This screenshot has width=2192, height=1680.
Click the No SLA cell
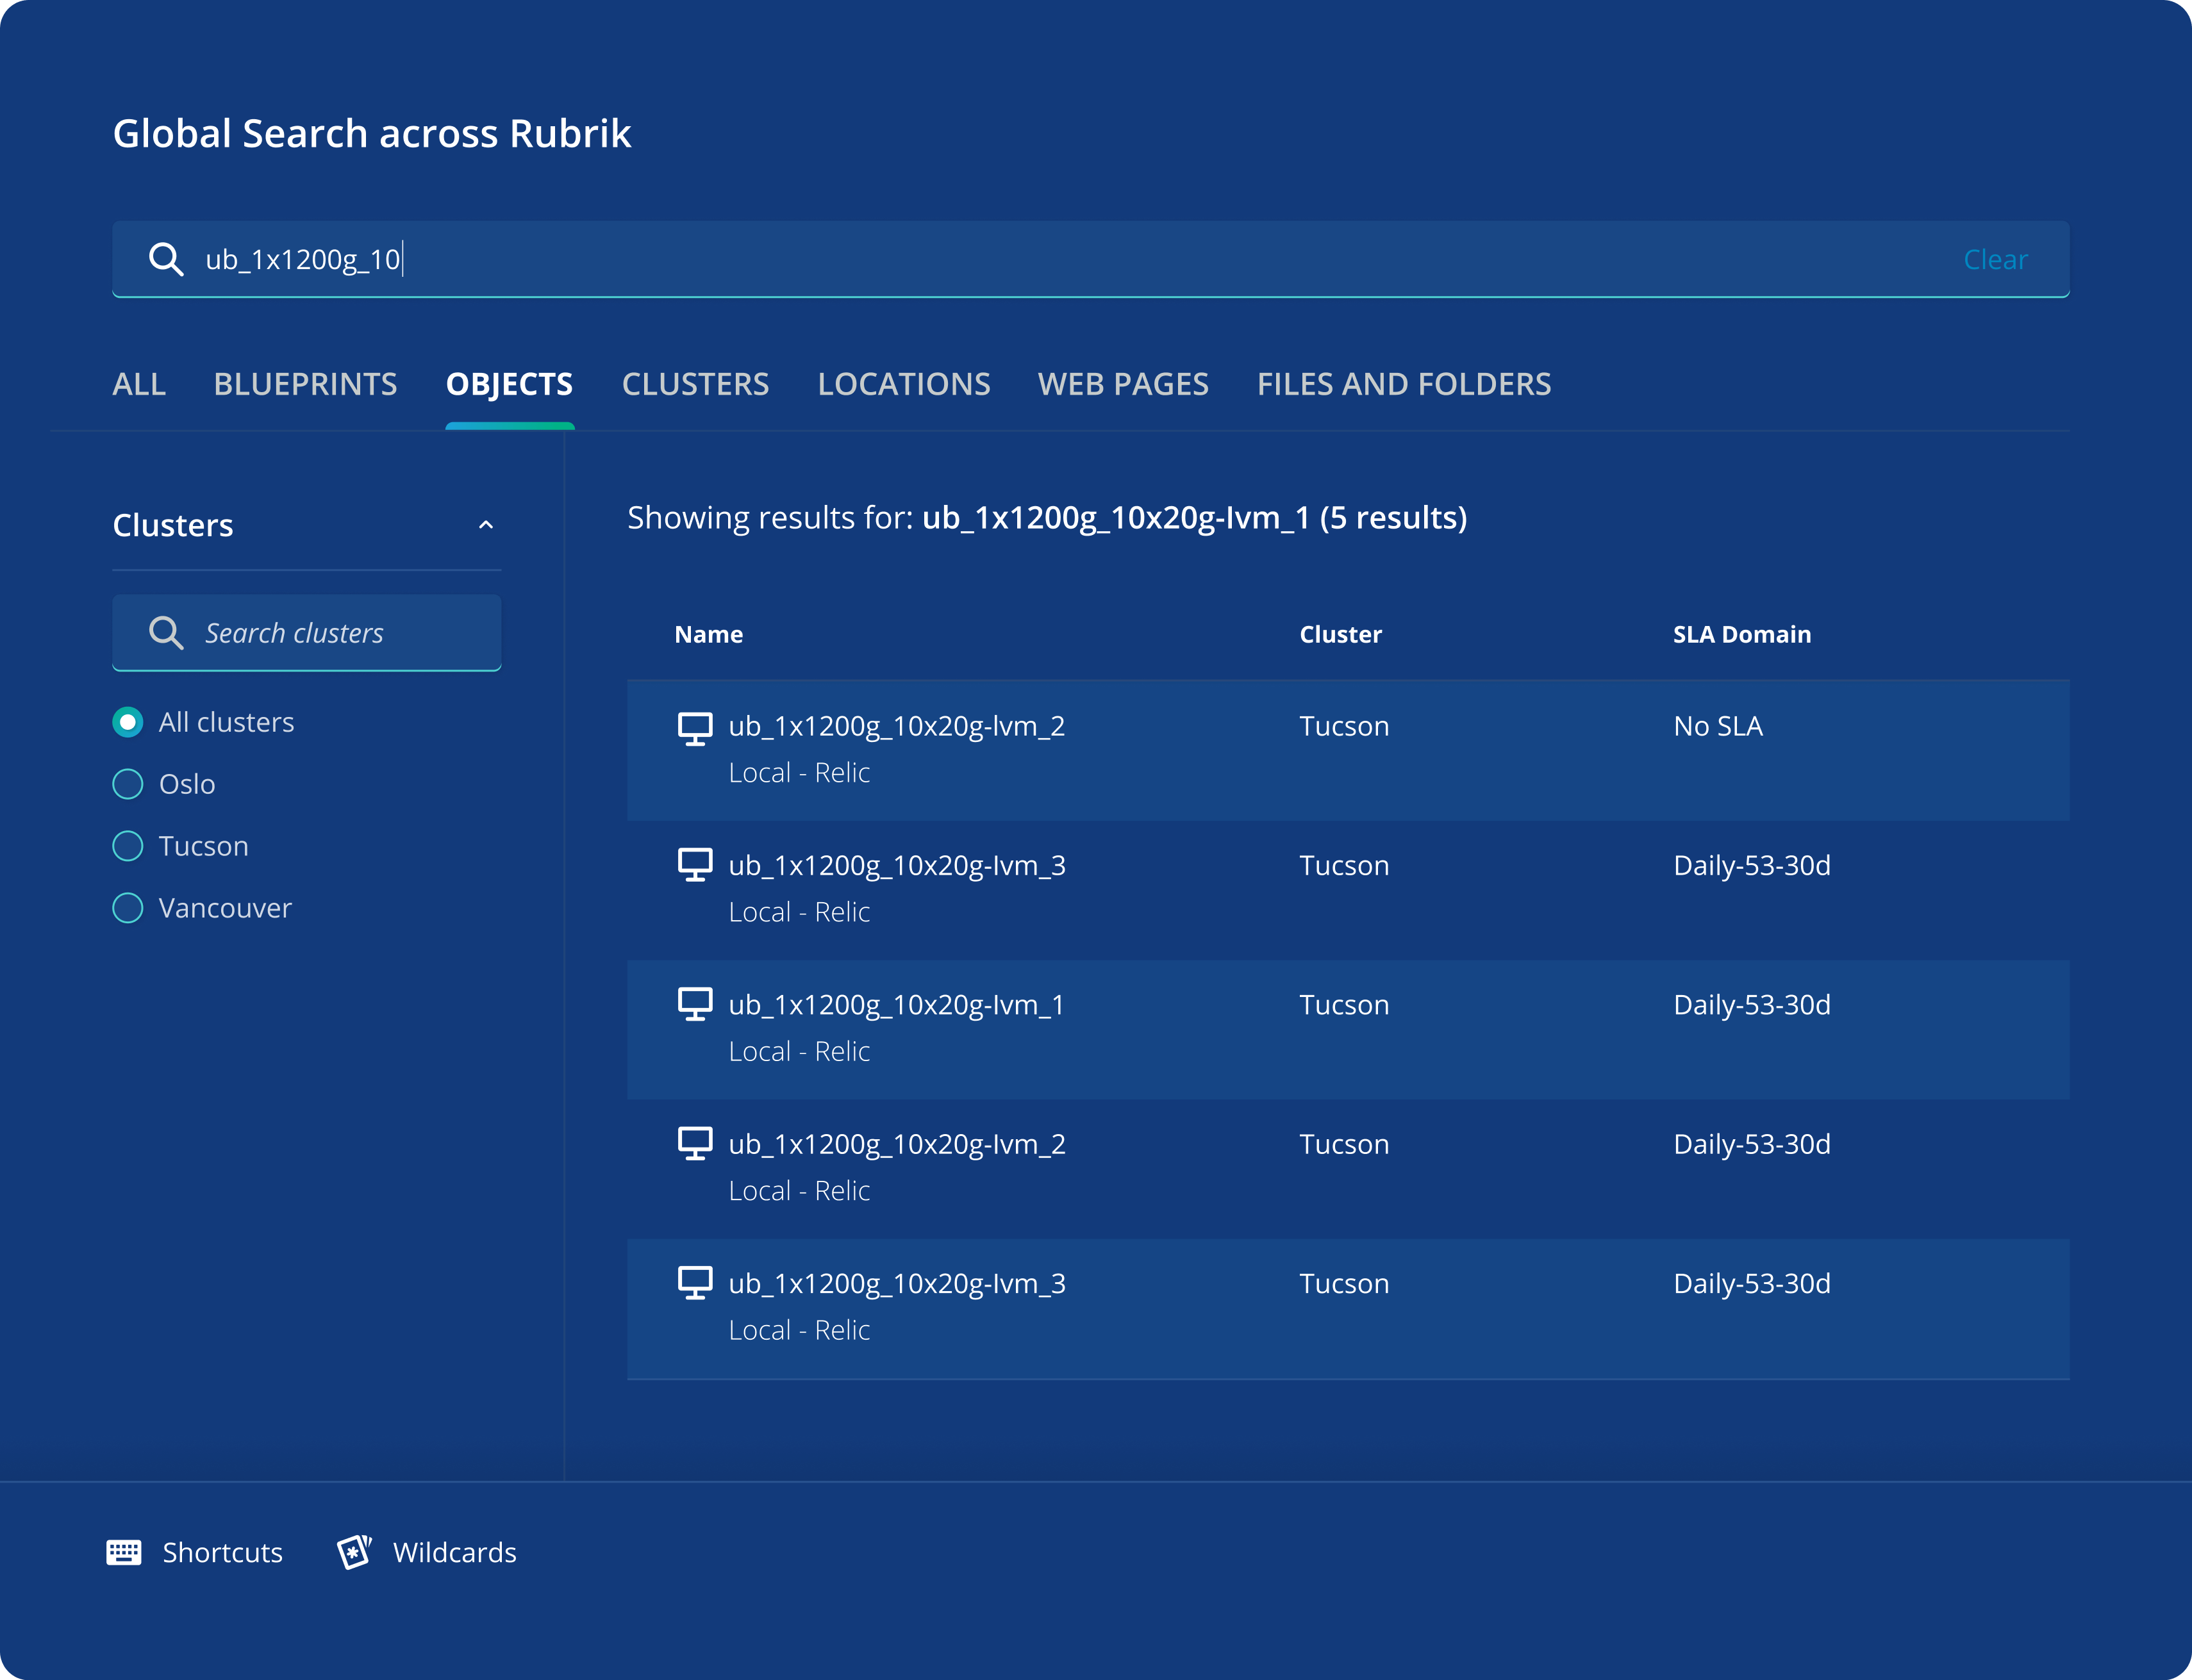tap(1718, 726)
